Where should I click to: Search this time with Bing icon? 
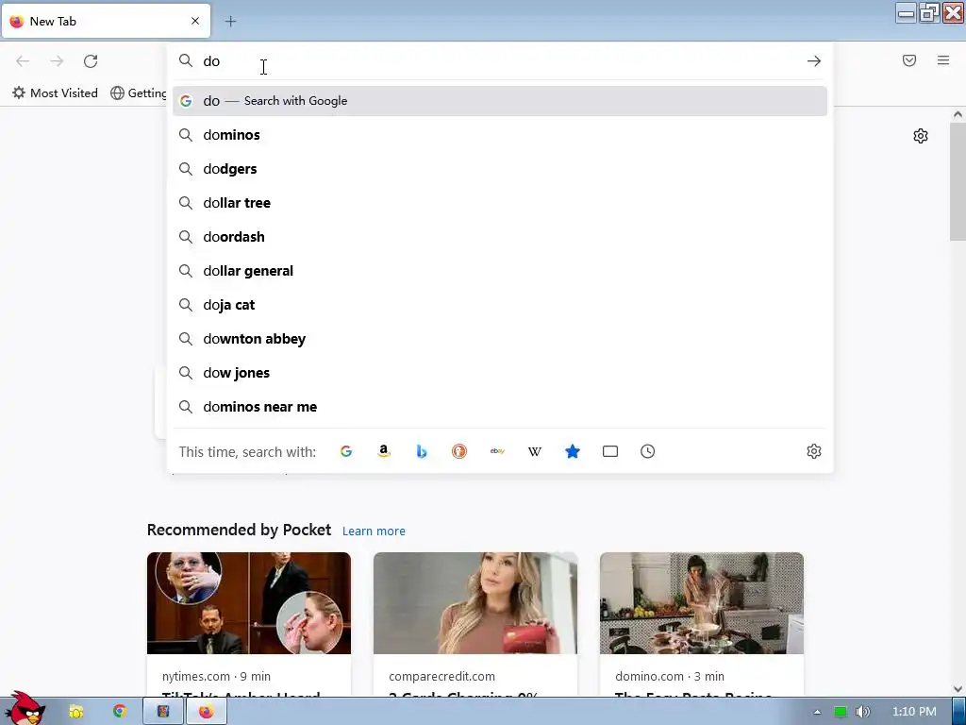422,451
